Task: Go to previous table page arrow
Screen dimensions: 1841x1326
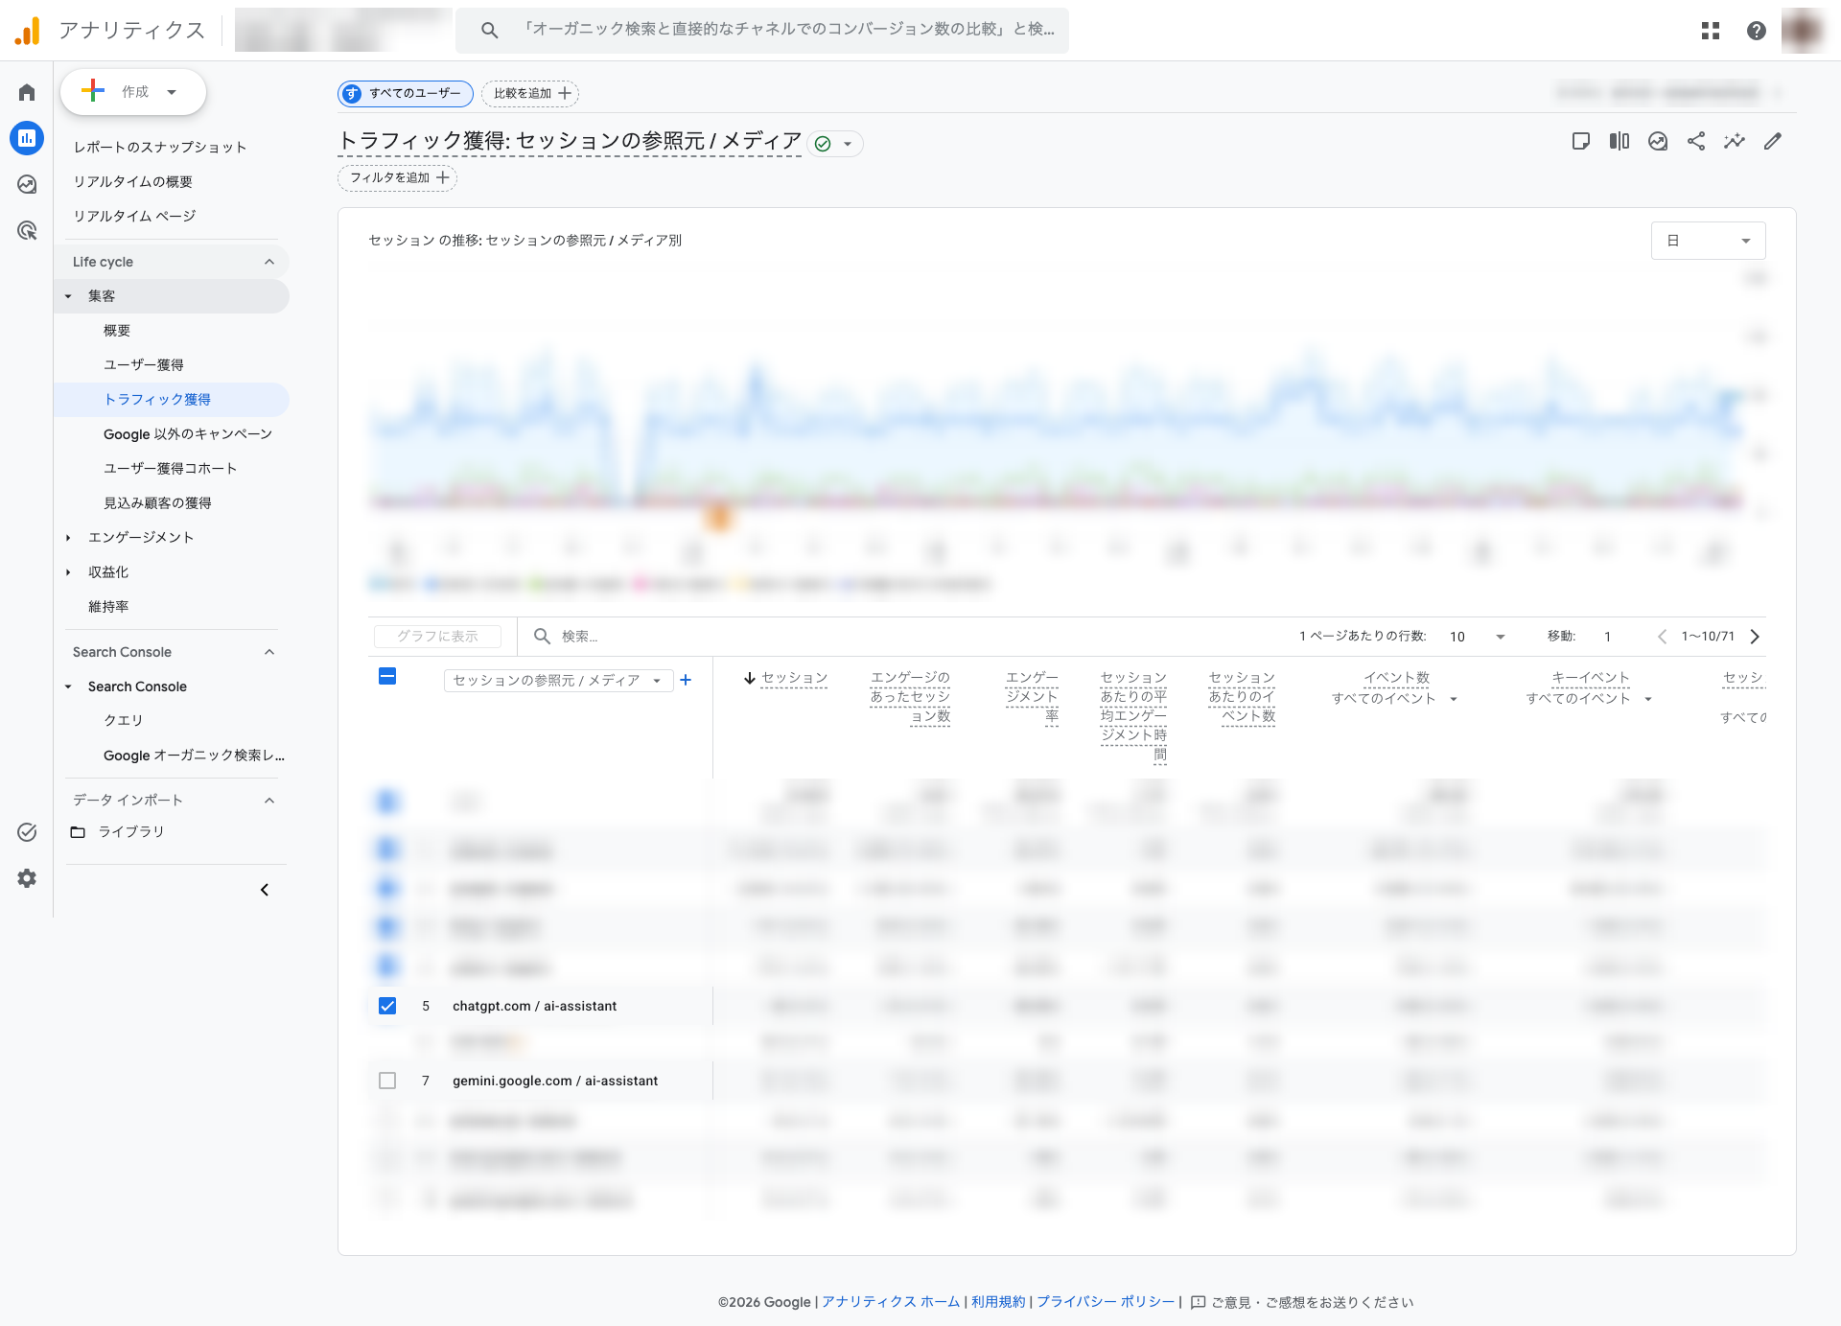Action: 1662,637
